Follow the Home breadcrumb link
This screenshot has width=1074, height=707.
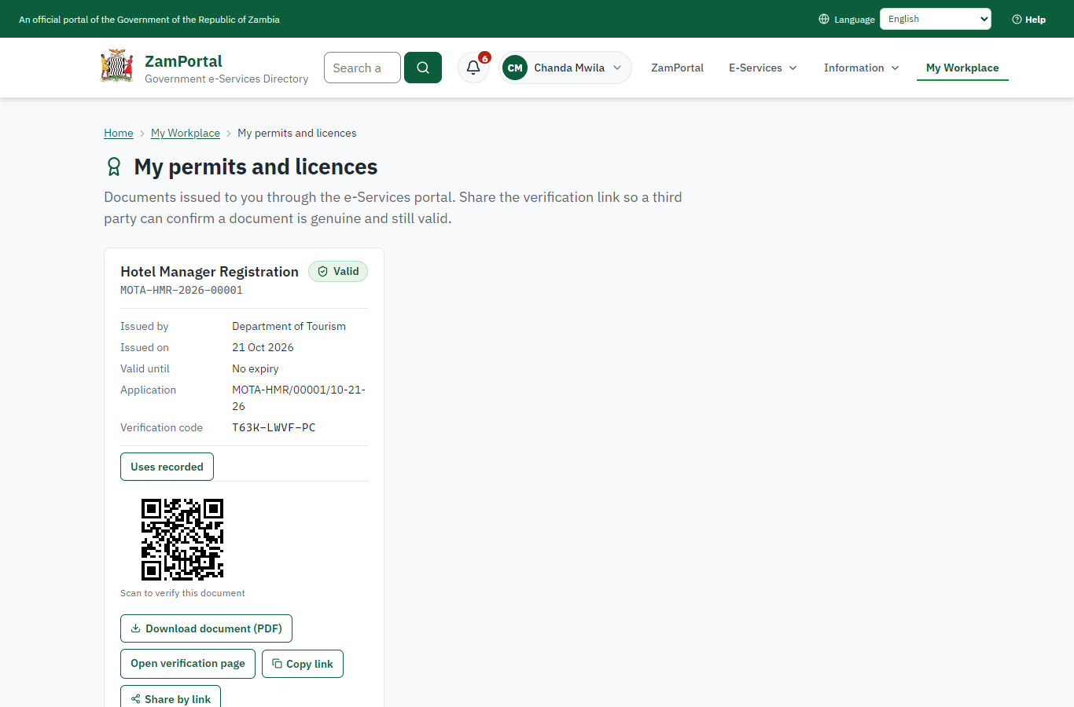tap(119, 133)
